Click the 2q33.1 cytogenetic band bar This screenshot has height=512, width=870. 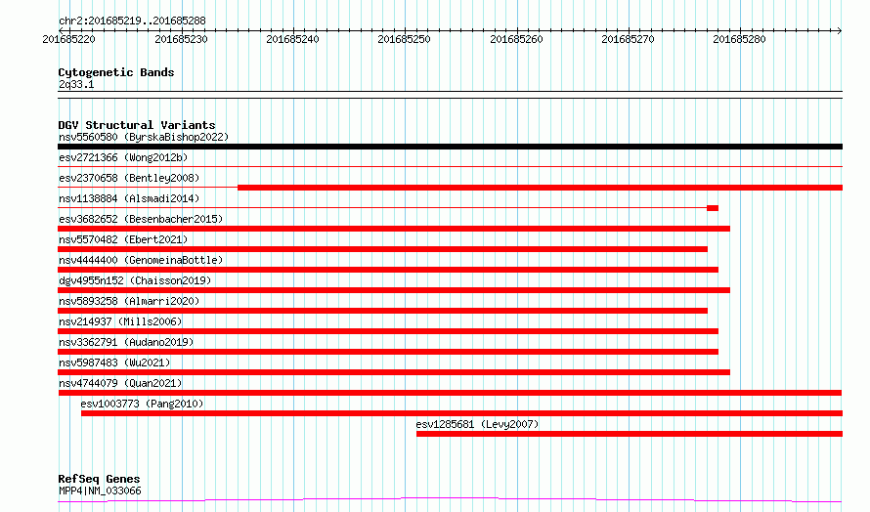click(x=450, y=95)
